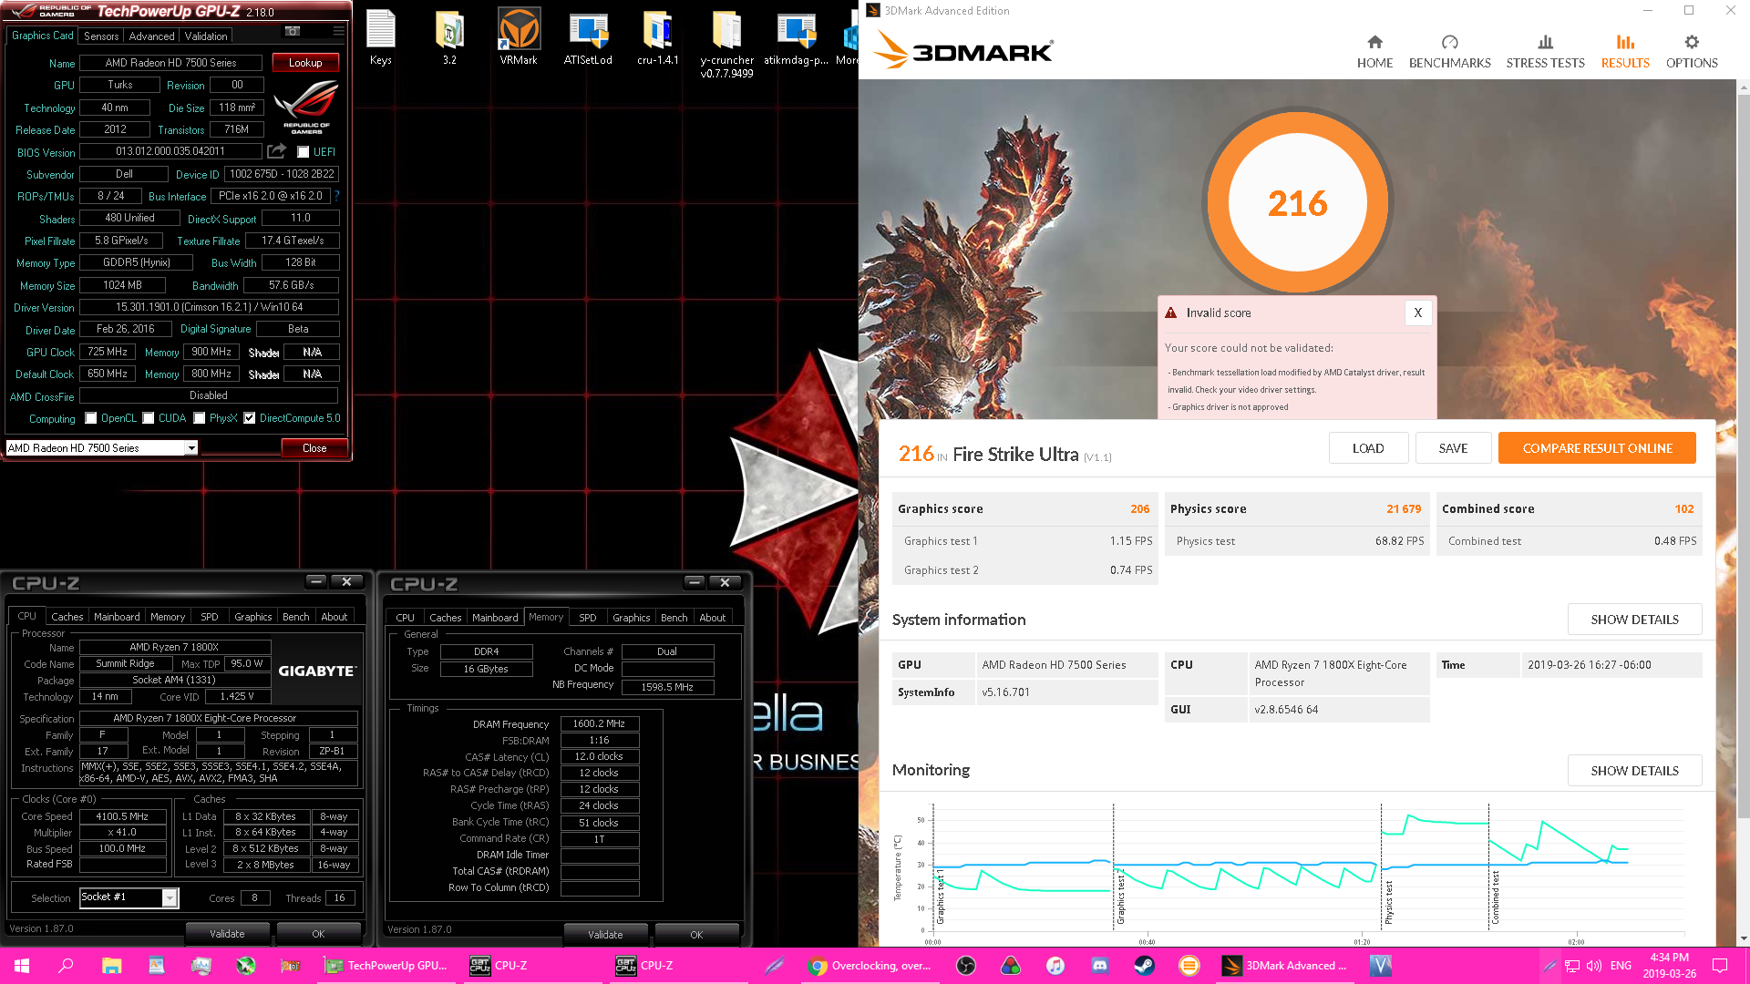Open 3DMark HOME section
This screenshot has height=984, width=1750.
coord(1374,52)
